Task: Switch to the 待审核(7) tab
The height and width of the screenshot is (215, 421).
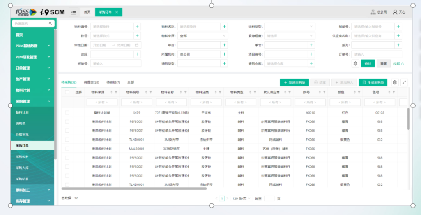Action: [113, 82]
